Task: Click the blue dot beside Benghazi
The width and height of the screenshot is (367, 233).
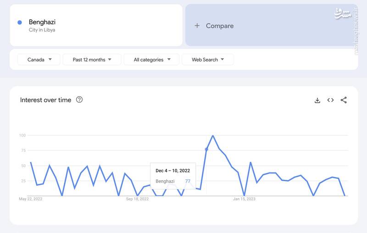Action: click(20, 22)
